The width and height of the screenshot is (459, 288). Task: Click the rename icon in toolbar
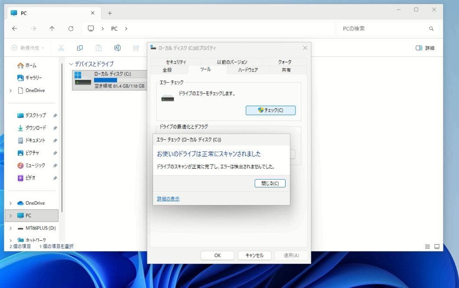[117, 48]
